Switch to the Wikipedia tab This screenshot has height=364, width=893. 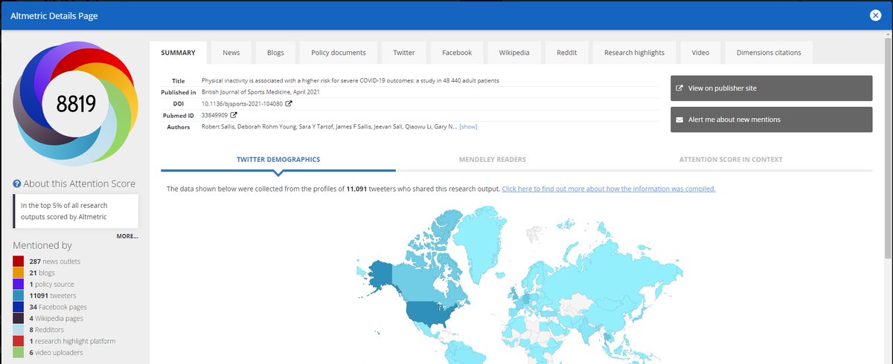[514, 53]
